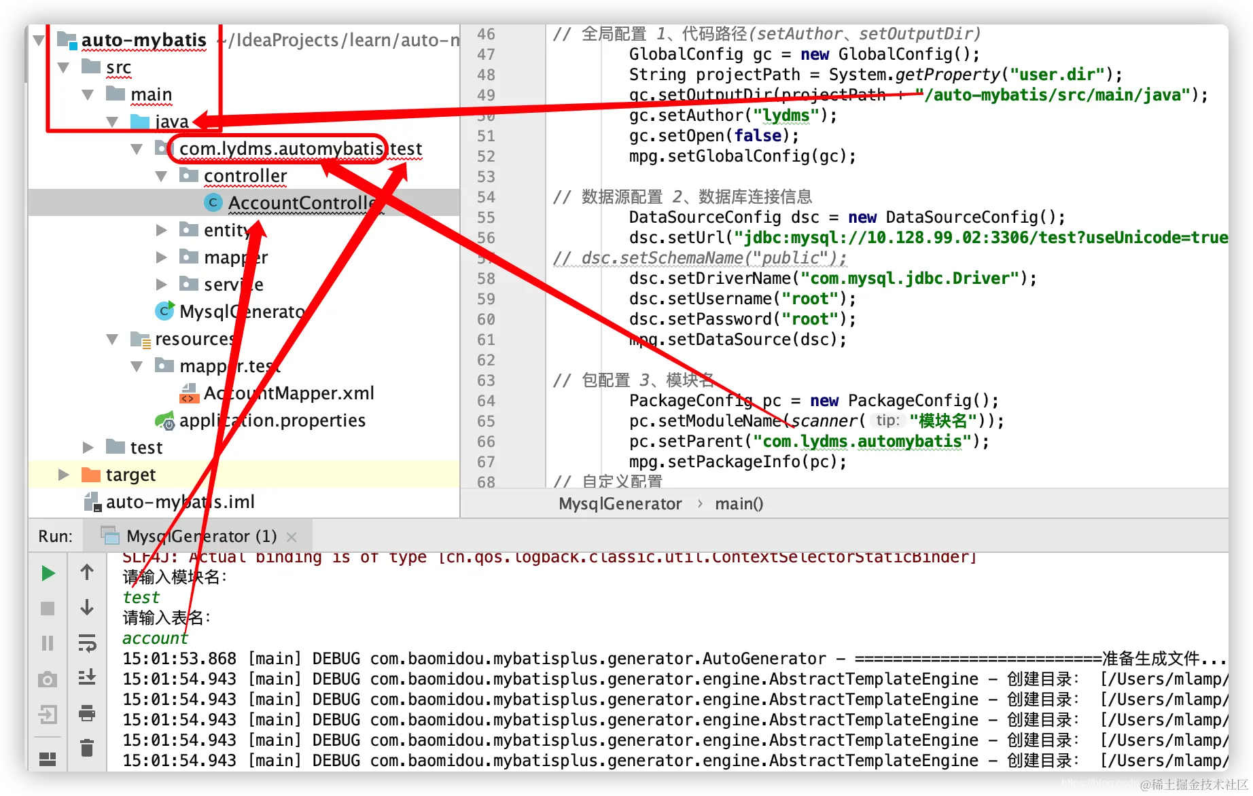Pause the program output
Viewport: 1253px width, 796px height.
pos(48,643)
